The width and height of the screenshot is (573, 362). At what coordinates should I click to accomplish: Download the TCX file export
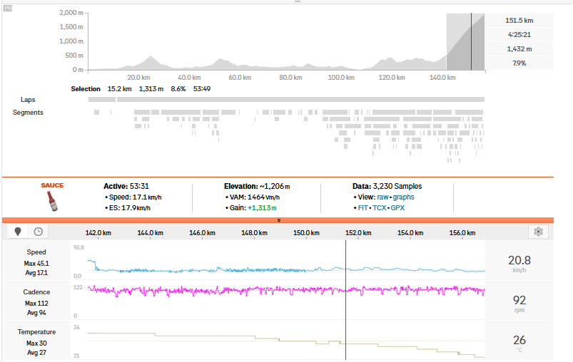click(380, 207)
